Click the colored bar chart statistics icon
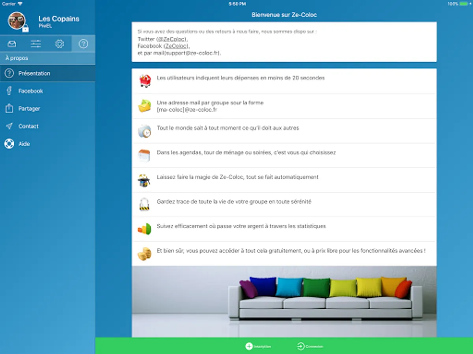 point(144,229)
